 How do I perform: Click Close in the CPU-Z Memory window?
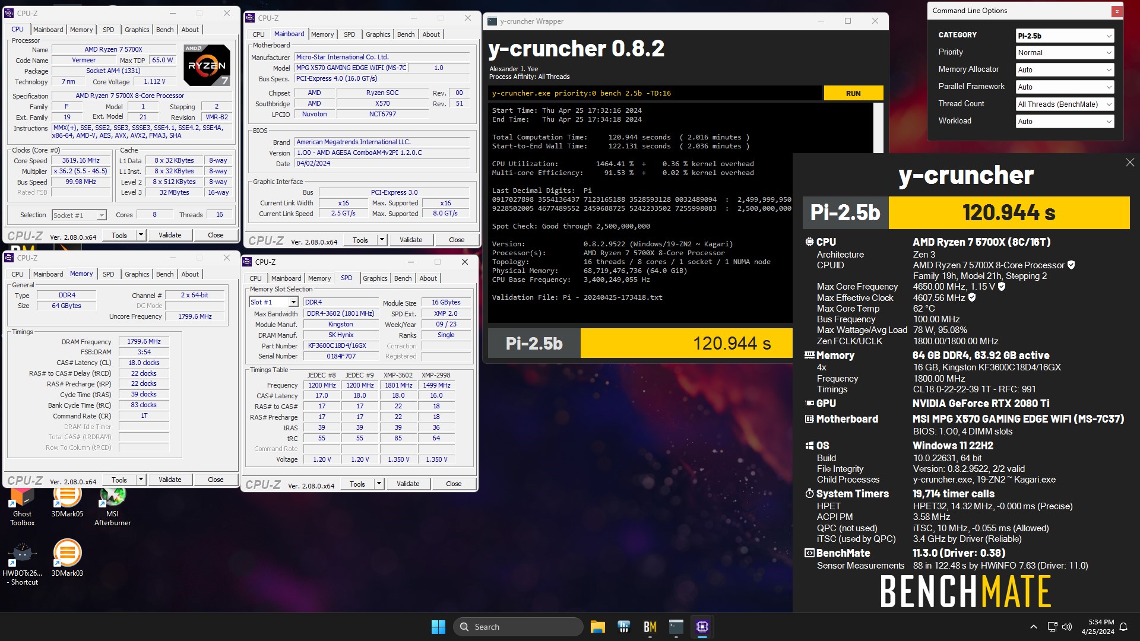pos(216,480)
